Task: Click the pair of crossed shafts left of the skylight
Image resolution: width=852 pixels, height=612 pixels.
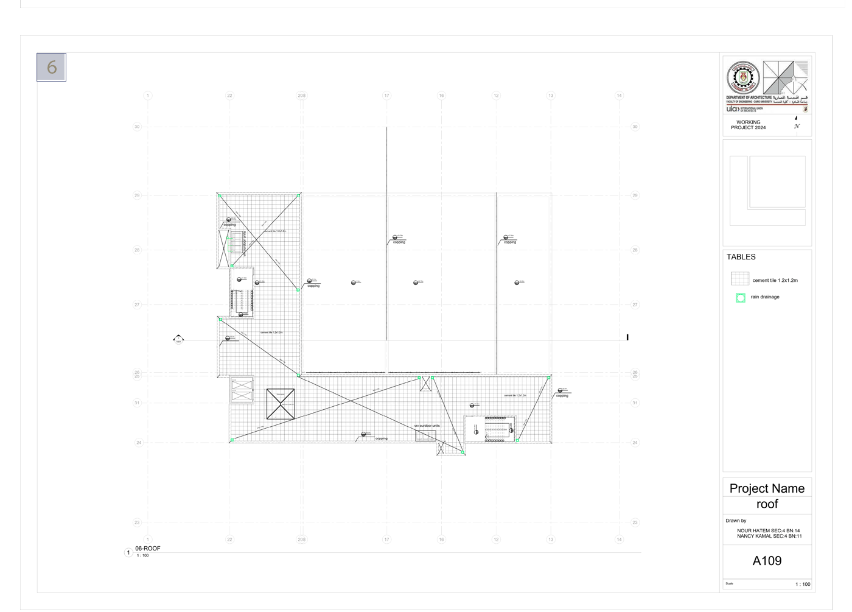Action: pyautogui.click(x=242, y=390)
